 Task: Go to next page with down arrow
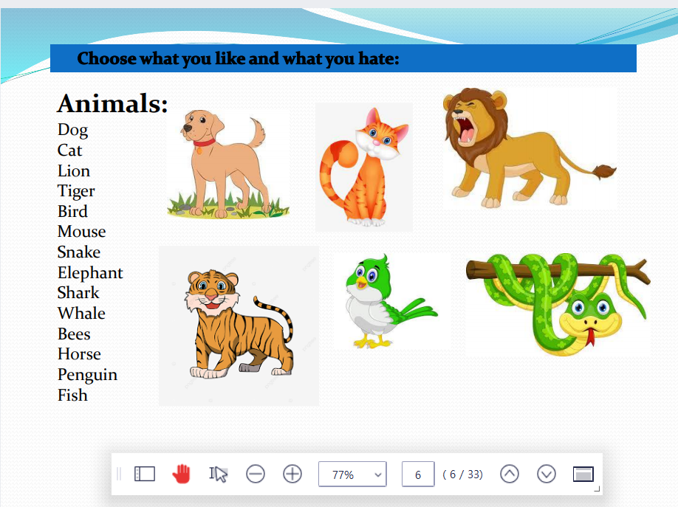pyautogui.click(x=547, y=474)
